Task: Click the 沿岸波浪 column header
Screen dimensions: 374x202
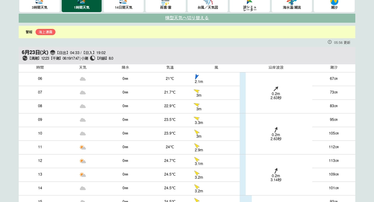Action: (x=276, y=67)
